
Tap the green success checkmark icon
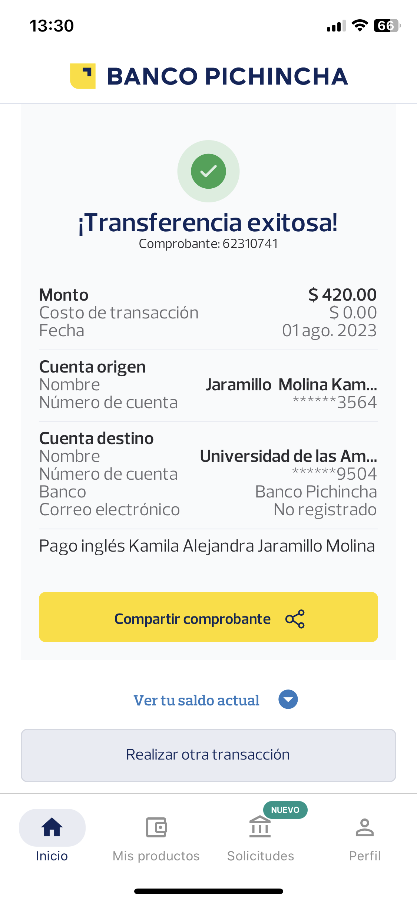[x=208, y=171]
